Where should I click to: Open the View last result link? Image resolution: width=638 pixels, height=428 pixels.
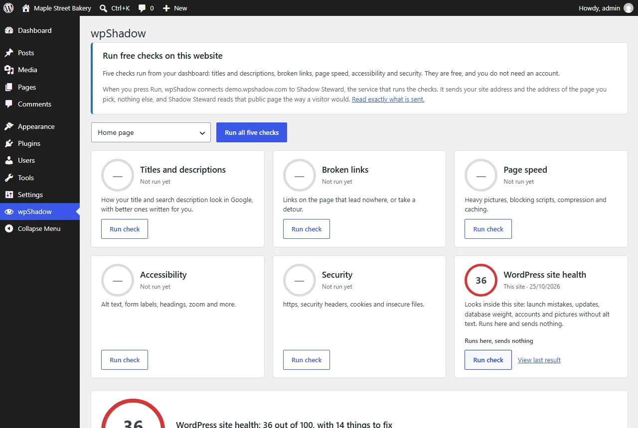pyautogui.click(x=539, y=360)
